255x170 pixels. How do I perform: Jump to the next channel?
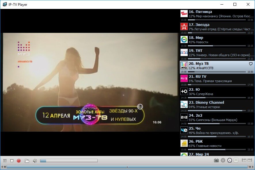(250, 160)
